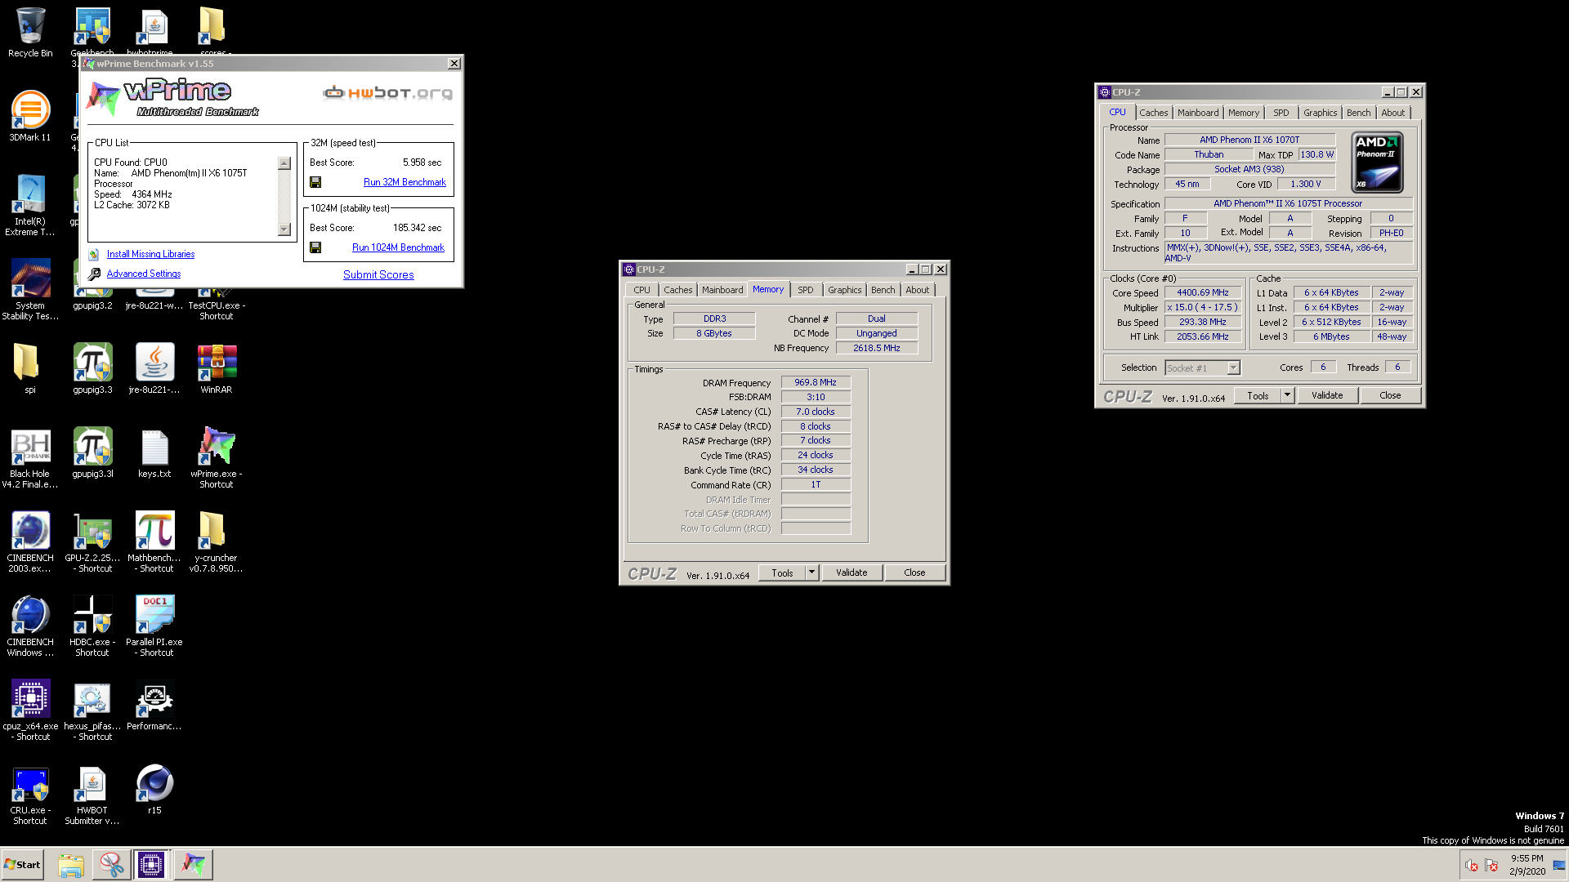Select the Caches tab in right CPU-Z window
This screenshot has width=1569, height=882.
click(1153, 113)
